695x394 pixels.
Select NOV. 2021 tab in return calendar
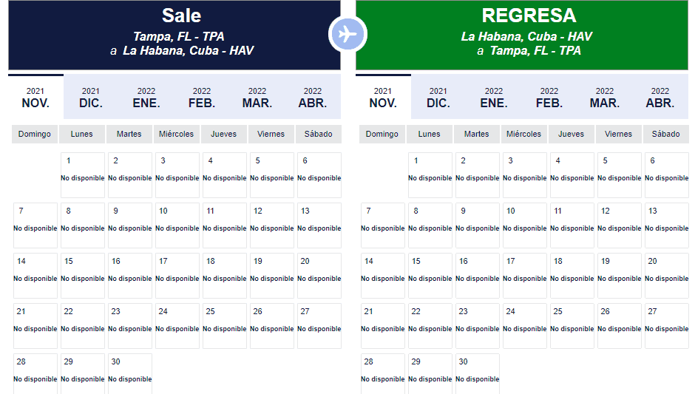(x=384, y=97)
